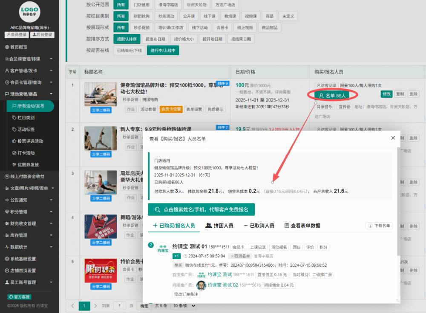This screenshot has height=313, width=426.
Task: Click the 修改订单备注 button
Action: coord(186,294)
